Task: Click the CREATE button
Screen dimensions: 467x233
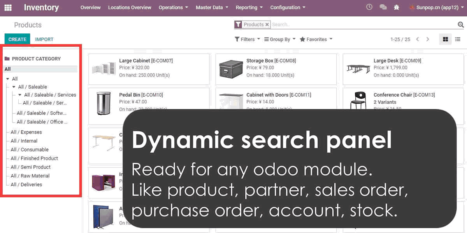Action: coord(17,39)
